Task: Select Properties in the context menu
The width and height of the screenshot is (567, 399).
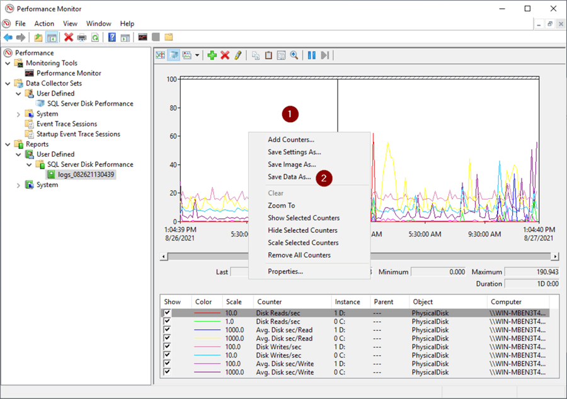Action: pos(285,271)
